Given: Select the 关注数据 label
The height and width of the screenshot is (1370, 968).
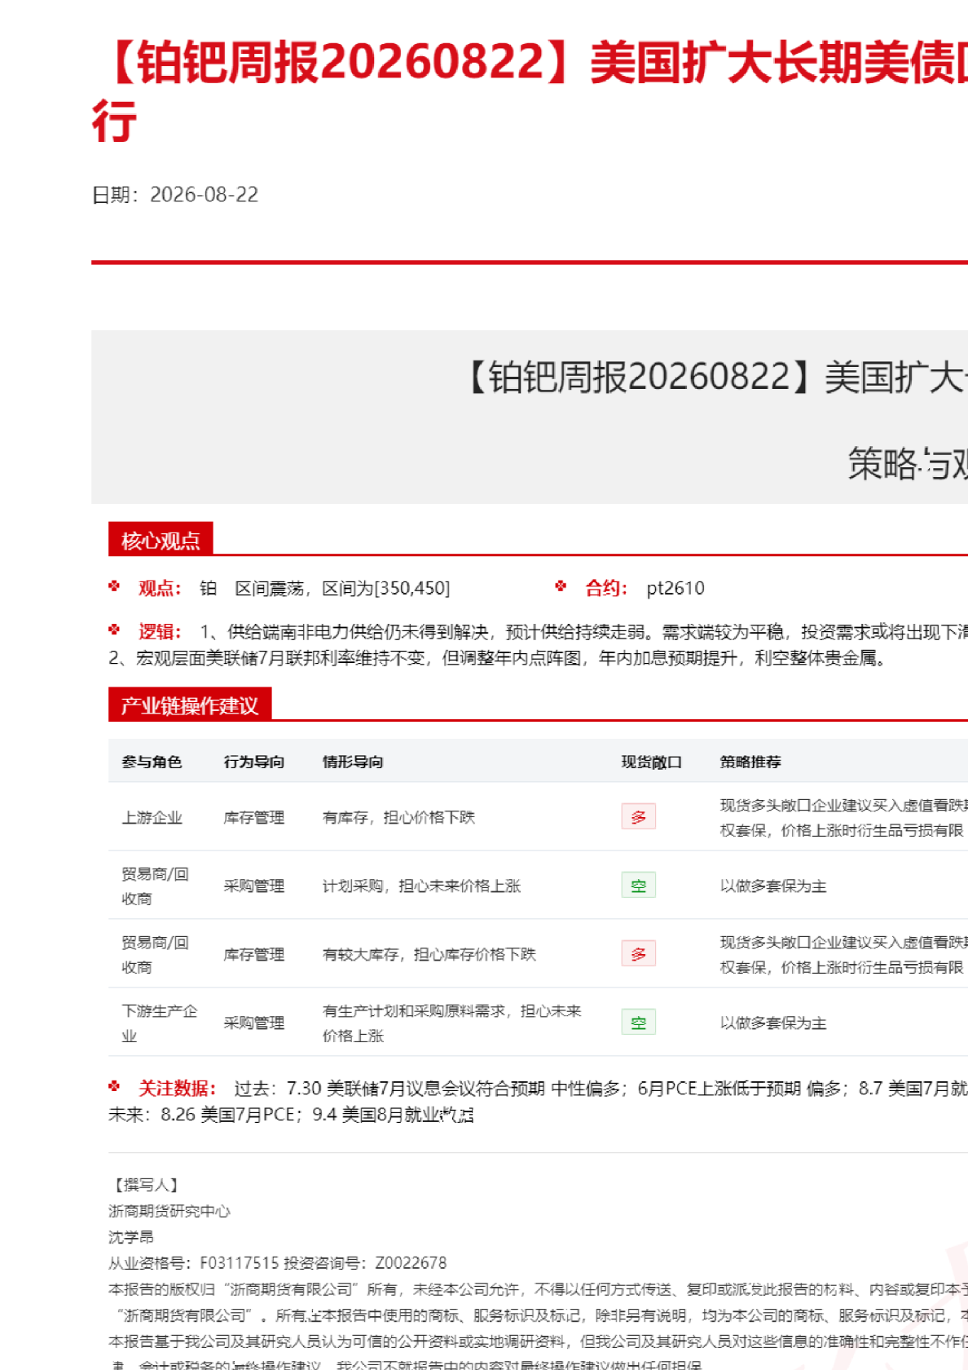Looking at the screenshot, I should point(178,1089).
